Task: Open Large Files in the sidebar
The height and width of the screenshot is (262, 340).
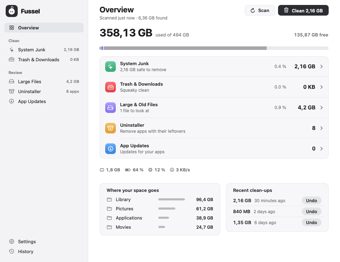Action: [44, 81]
